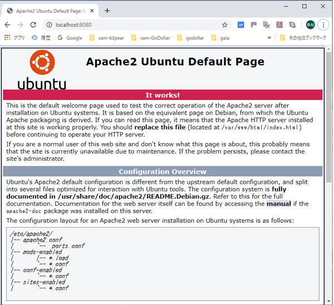The image size is (334, 305).
Task: Open the Google bookmark
Action: click(x=70, y=38)
